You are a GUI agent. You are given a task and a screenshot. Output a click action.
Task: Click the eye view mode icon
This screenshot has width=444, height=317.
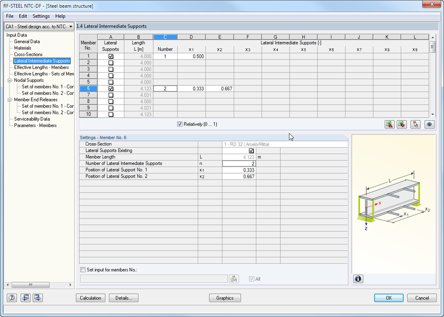pos(429,124)
